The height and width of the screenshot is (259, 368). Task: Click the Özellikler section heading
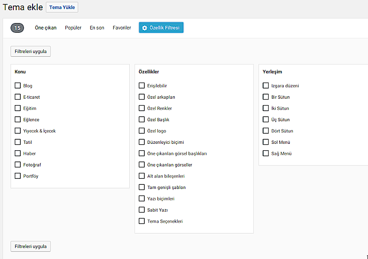(149, 72)
